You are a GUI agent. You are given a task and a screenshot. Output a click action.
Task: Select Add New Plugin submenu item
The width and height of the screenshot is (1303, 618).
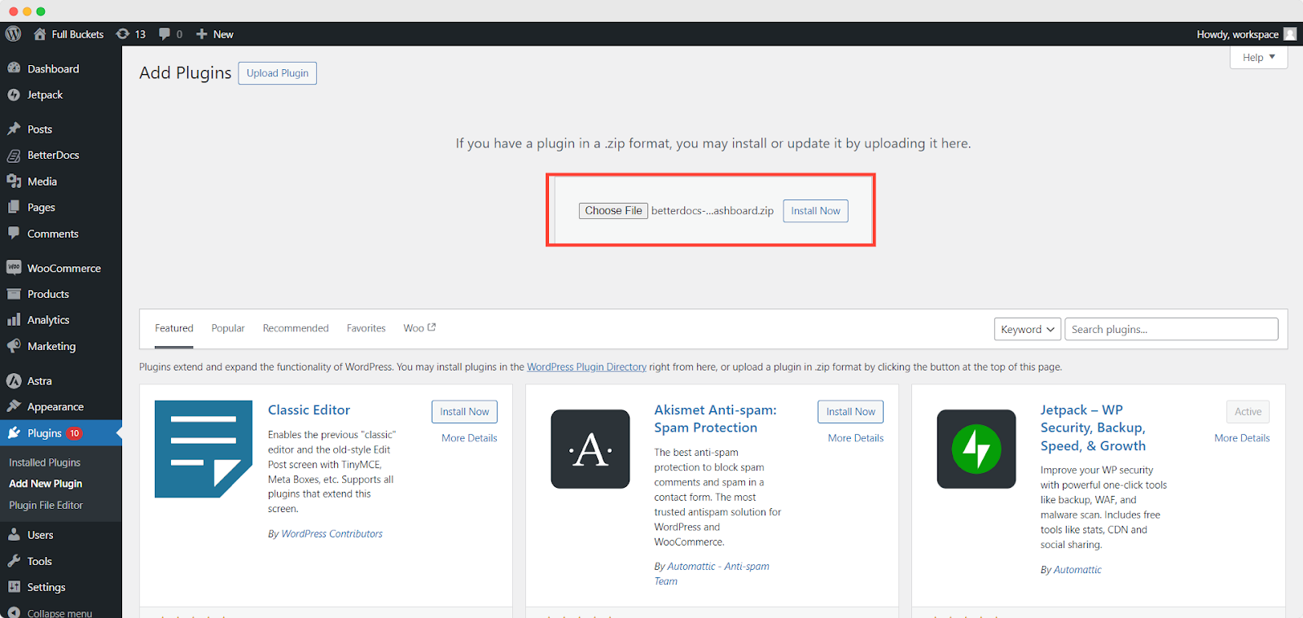click(x=46, y=484)
